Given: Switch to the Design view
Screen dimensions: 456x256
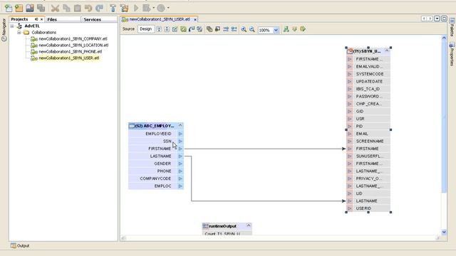Looking at the screenshot, I should (x=145, y=29).
